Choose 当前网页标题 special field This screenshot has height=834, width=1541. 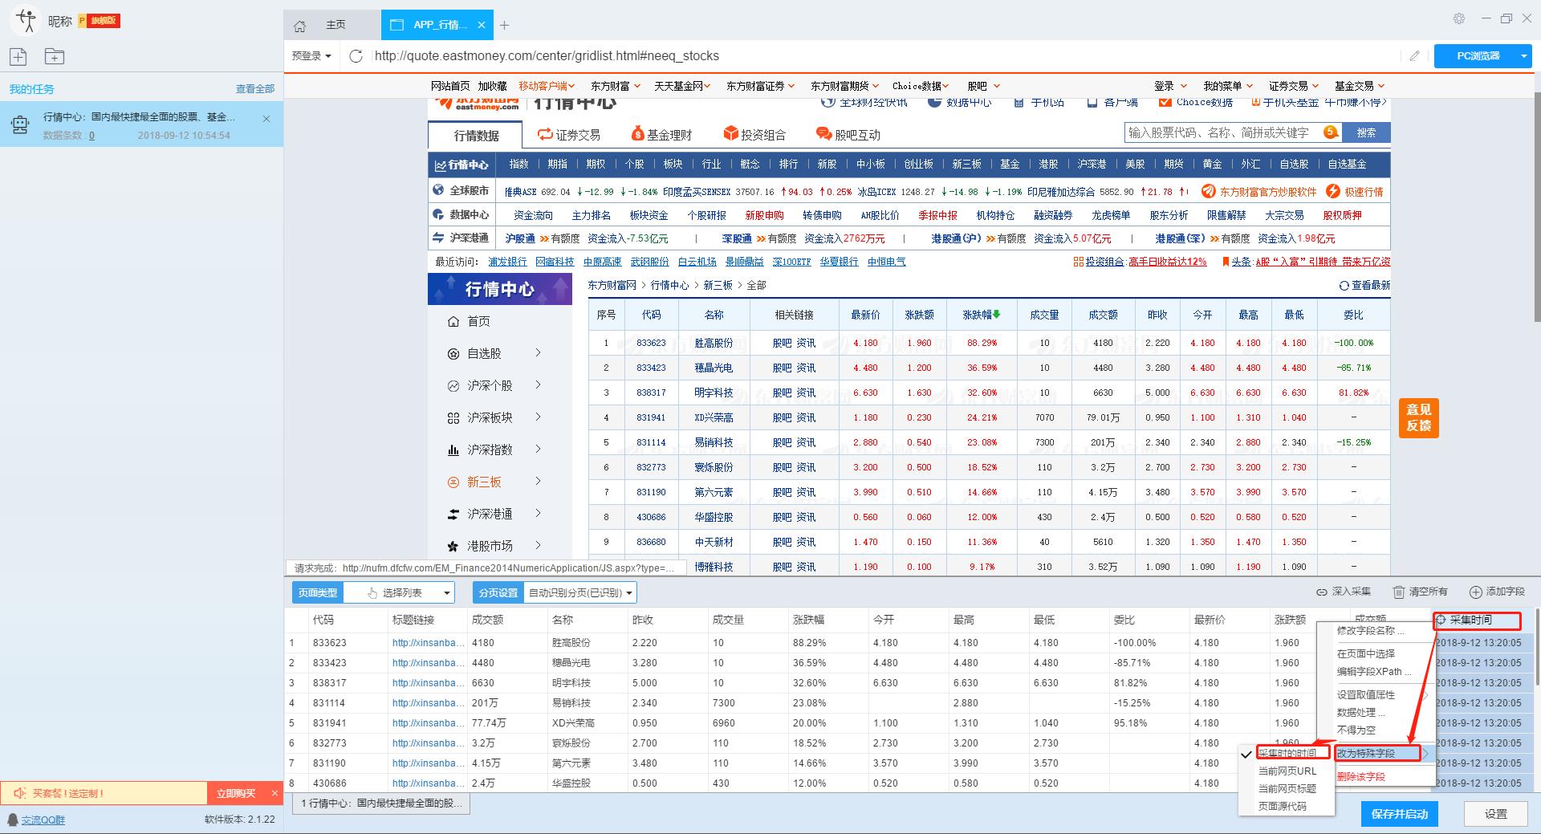(x=1287, y=789)
